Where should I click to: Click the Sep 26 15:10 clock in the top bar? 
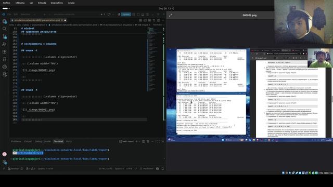(166, 8)
